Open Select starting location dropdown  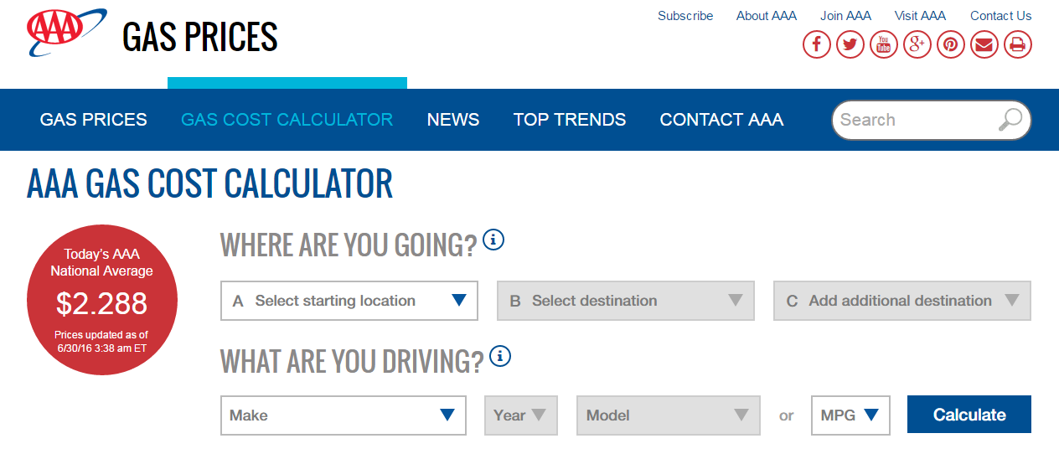pos(349,301)
